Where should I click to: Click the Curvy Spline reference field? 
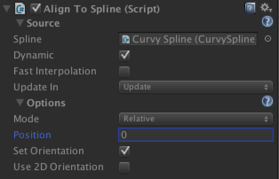(x=188, y=39)
